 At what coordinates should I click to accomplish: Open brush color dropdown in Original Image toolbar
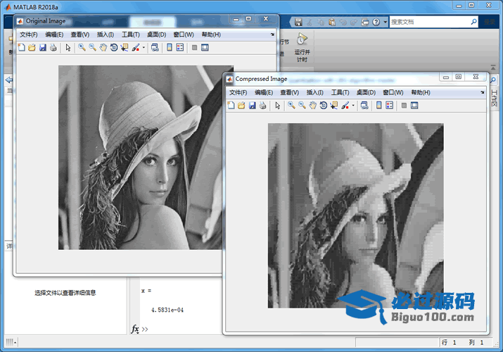144,47
